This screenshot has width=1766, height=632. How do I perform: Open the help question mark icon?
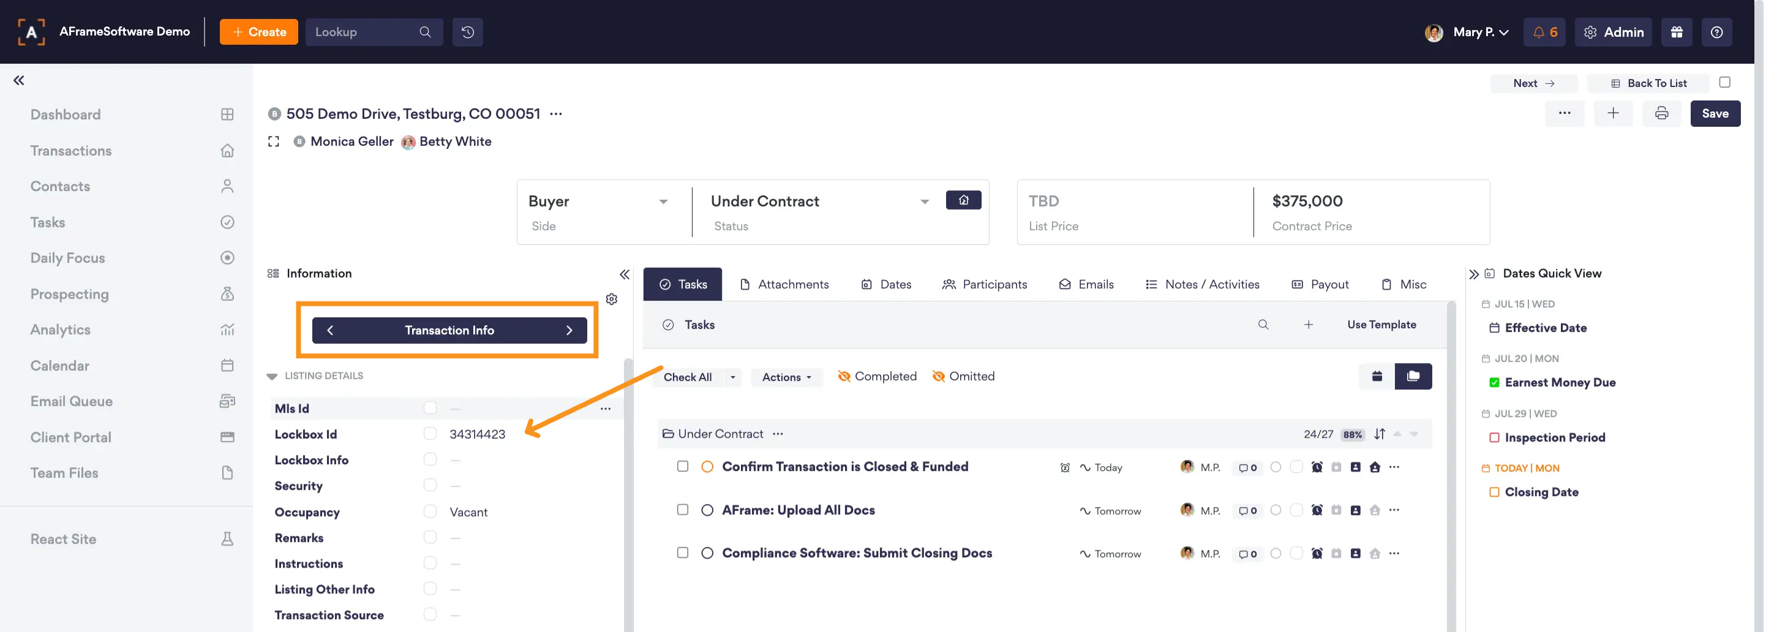coord(1716,32)
